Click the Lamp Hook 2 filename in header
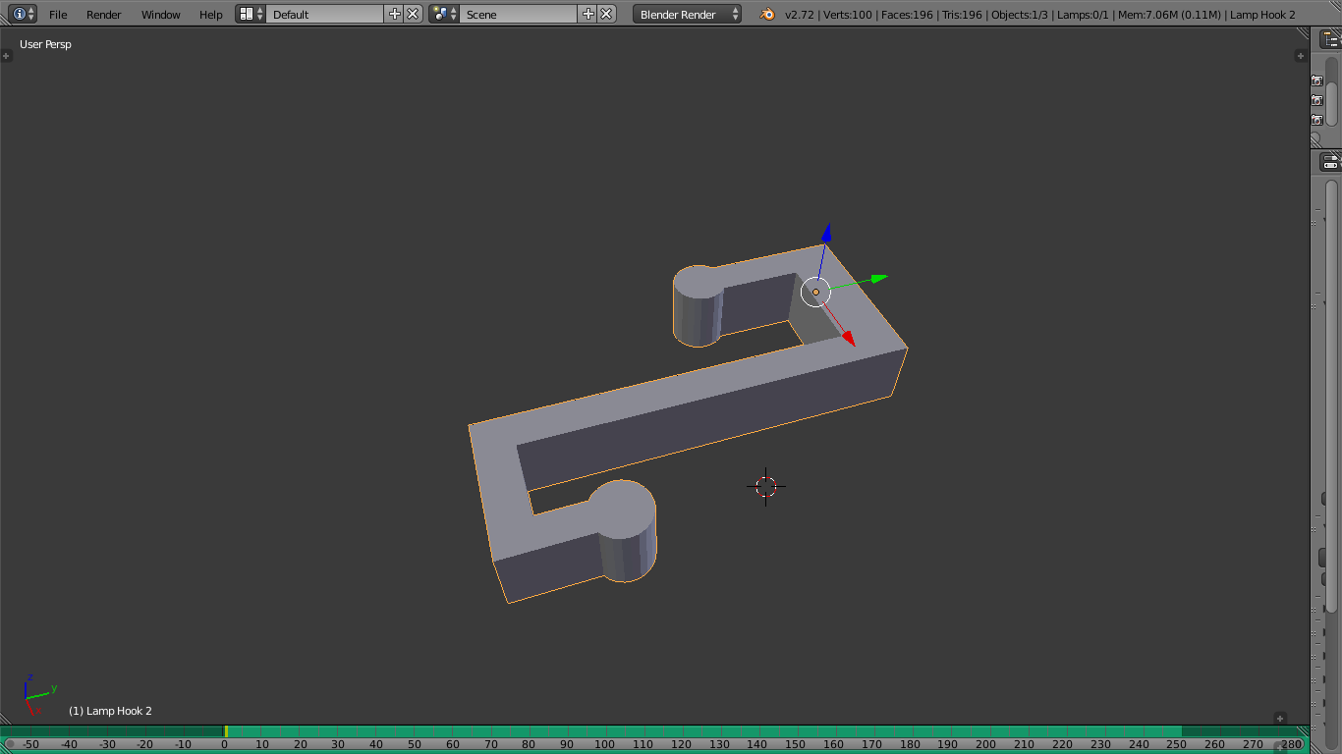The width and height of the screenshot is (1342, 754). (x=1262, y=15)
